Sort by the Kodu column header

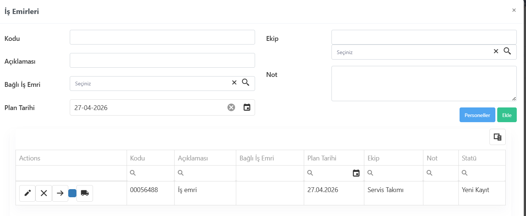point(151,158)
